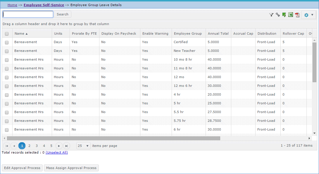The height and width of the screenshot is (174, 319).
Task: Click the filter funnel icon
Action: coord(271,15)
